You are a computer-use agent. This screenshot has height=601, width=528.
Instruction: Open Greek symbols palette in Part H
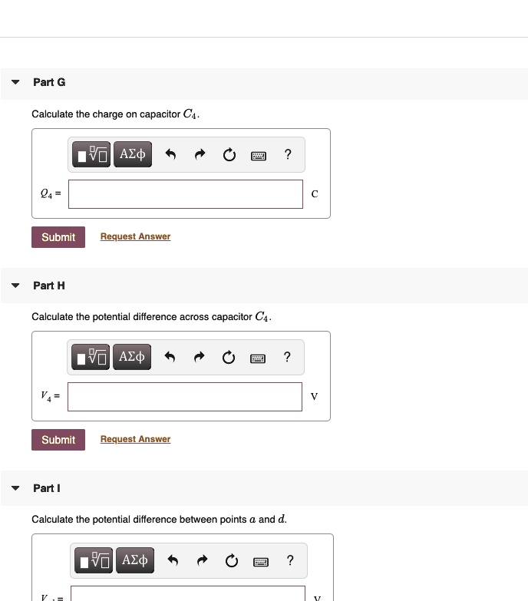point(133,357)
